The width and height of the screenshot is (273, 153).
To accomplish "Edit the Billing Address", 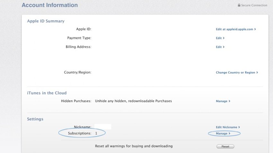I will click(x=220, y=47).
